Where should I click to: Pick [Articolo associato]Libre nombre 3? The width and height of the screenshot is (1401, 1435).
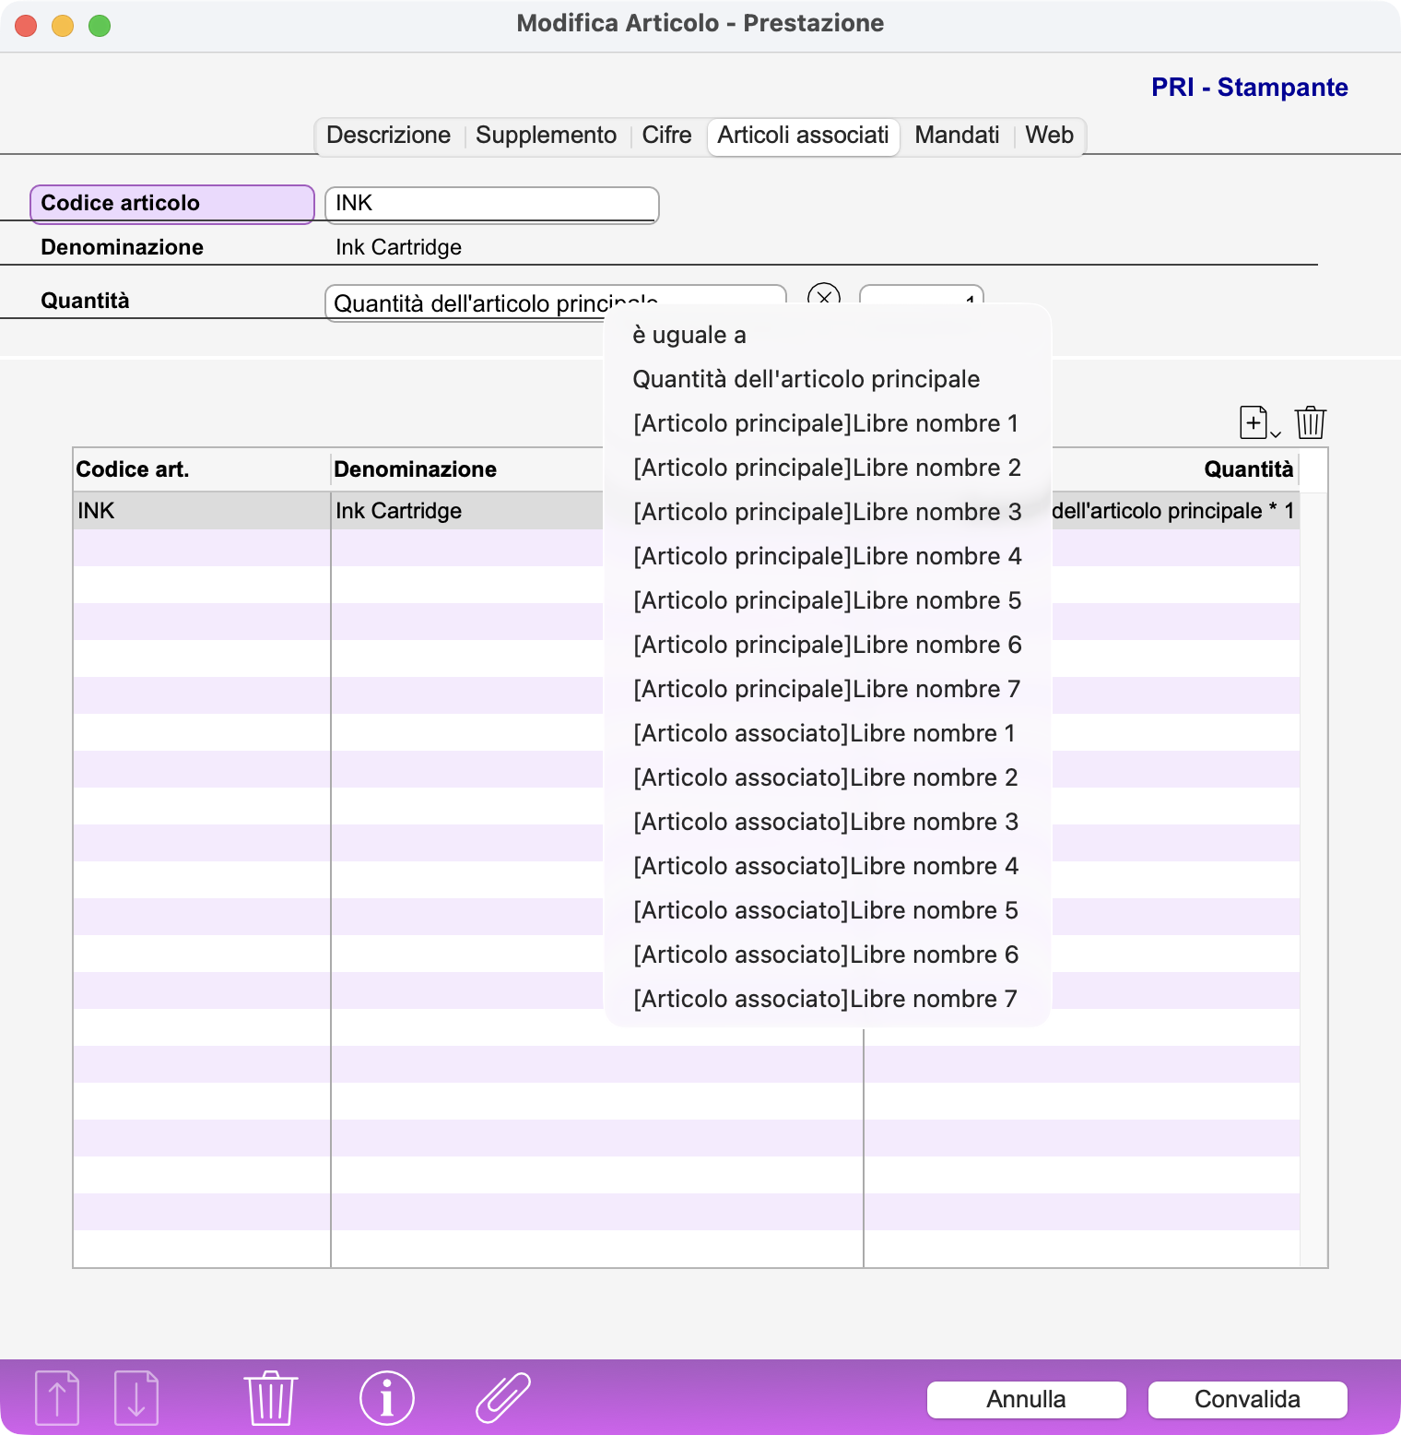[828, 822]
